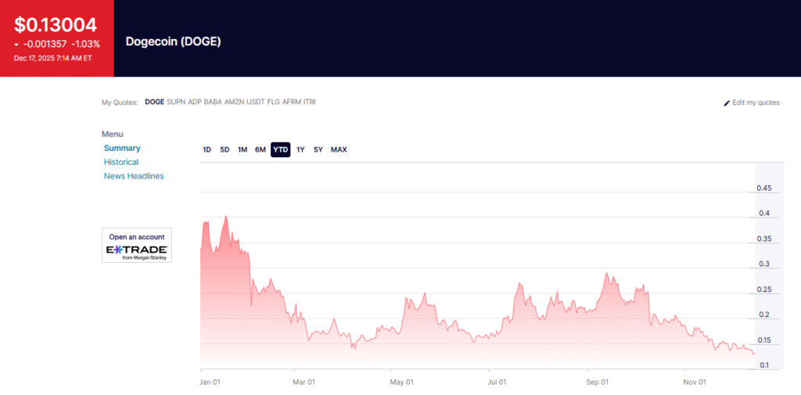Display the 5Y price history
The height and width of the screenshot is (395, 801).
coord(318,149)
